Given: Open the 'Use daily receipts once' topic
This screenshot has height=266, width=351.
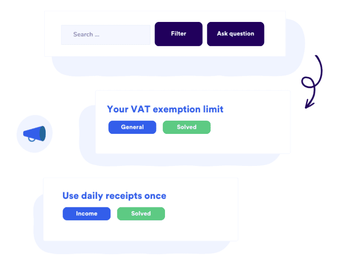Looking at the screenshot, I should [x=114, y=196].
